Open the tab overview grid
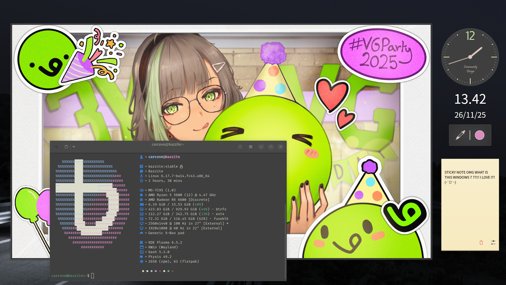This screenshot has height=285, width=506. tap(240, 147)
